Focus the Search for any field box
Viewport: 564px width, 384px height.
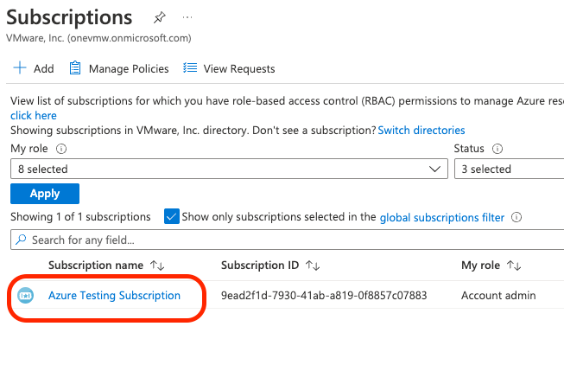point(287,240)
